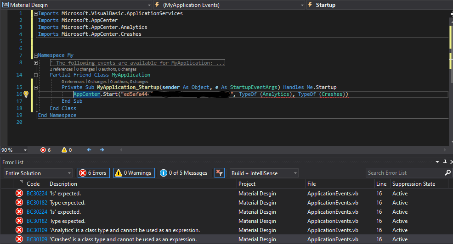The height and width of the screenshot is (244, 453).
Task: Click the '0 authors, 0 changes' CodeLens on line 14
Action: (x=117, y=69)
